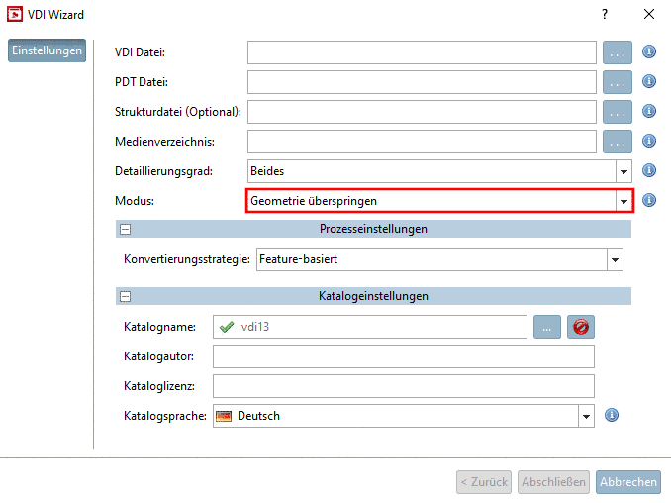671x503 pixels.
Task: Click the red prohibit icon beside Katalogname
Action: [x=580, y=327]
